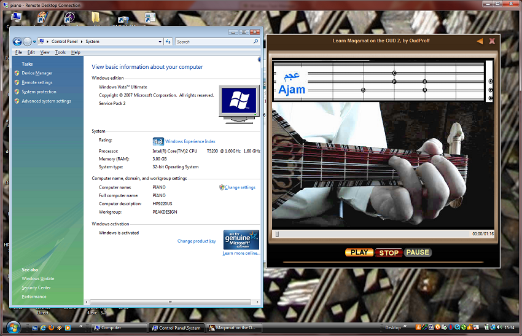Open the orange media player quick launch icon
Viewport: 522px width, 336px height.
point(68,327)
